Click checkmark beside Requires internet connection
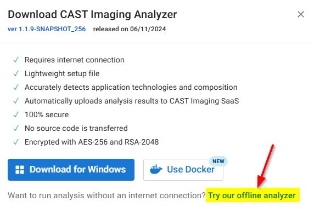 pyautogui.click(x=16, y=60)
